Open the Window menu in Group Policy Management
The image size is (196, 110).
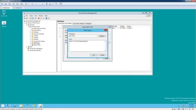pos(41,16)
